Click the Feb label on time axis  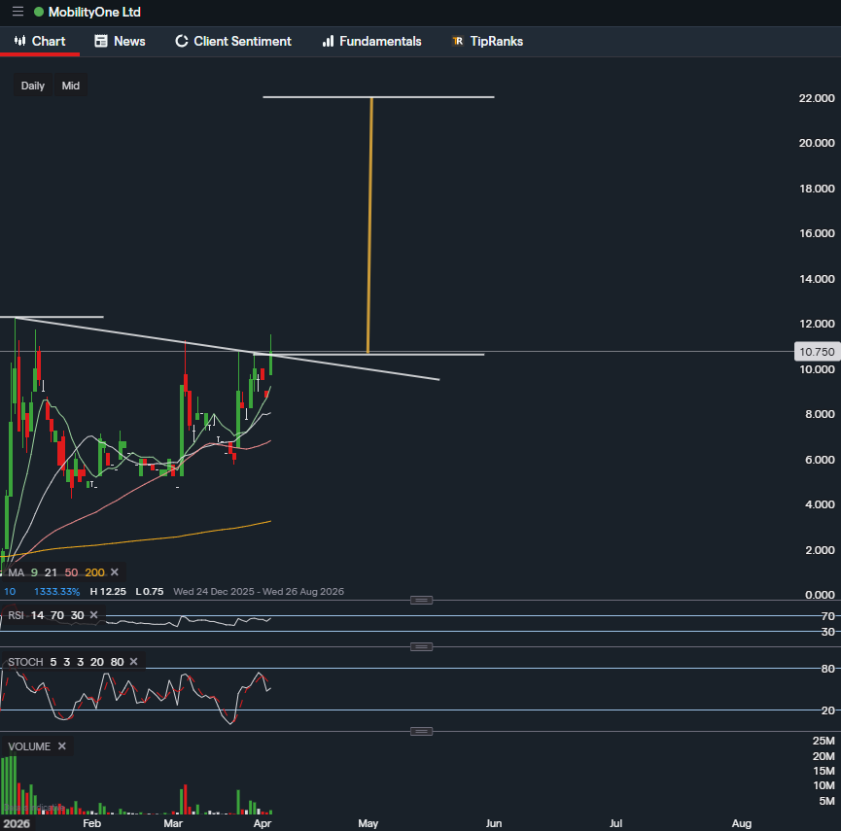(91, 823)
